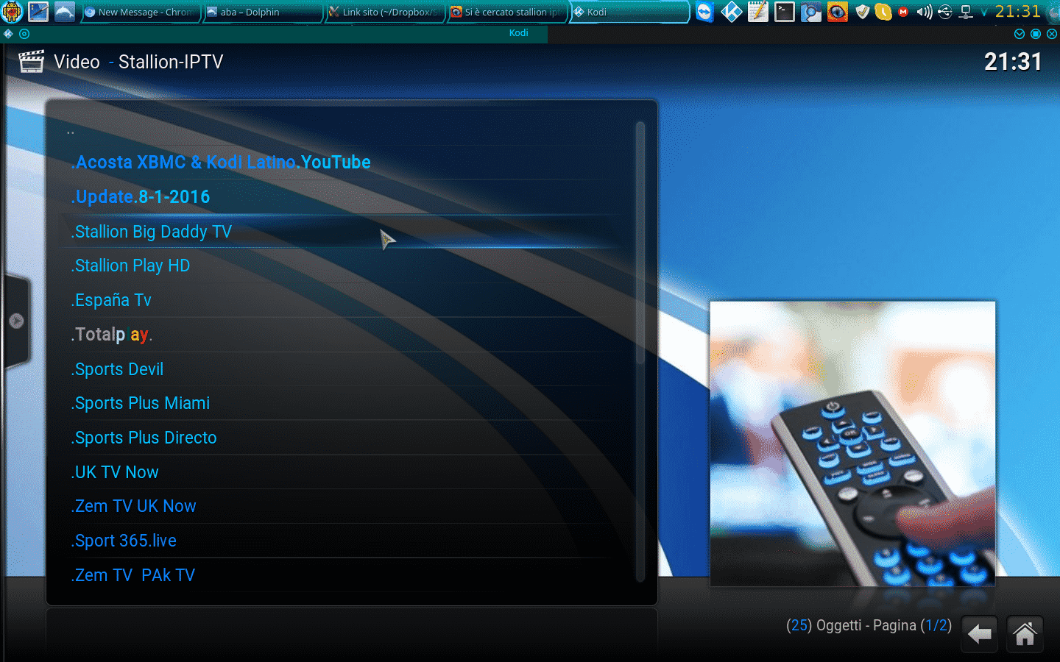The image size is (1060, 662).
Task: Toggle the pin-on-all-desktops titlebar icon
Action: [24, 34]
